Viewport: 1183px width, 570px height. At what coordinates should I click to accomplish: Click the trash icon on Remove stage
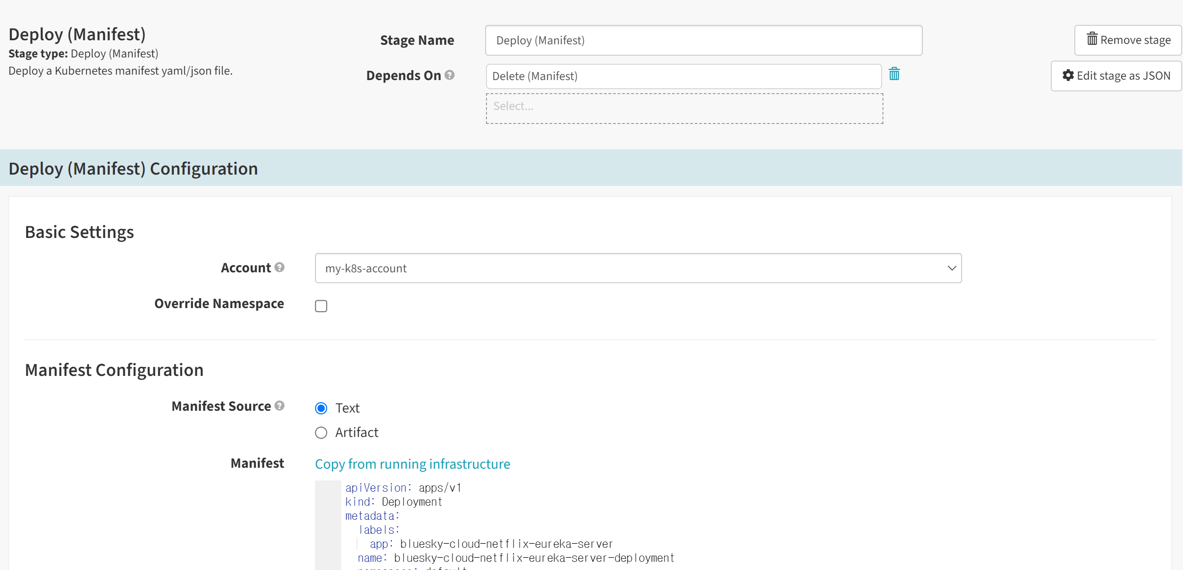click(x=1092, y=39)
